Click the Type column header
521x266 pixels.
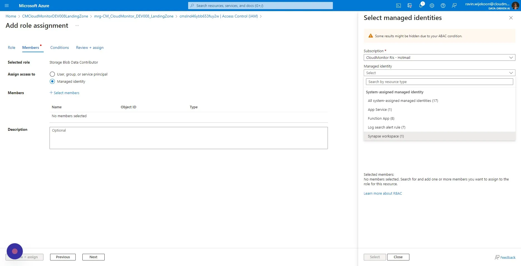pyautogui.click(x=194, y=107)
